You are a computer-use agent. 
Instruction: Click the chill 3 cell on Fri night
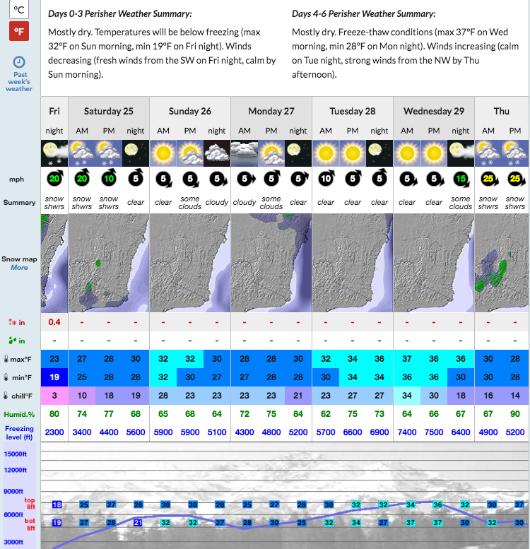pyautogui.click(x=54, y=396)
